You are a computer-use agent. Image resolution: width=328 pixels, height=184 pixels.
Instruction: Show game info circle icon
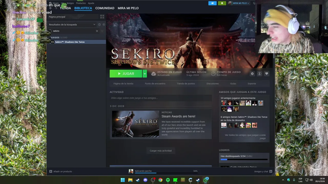coord(259,74)
